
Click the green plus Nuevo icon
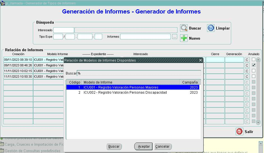coord(184,38)
